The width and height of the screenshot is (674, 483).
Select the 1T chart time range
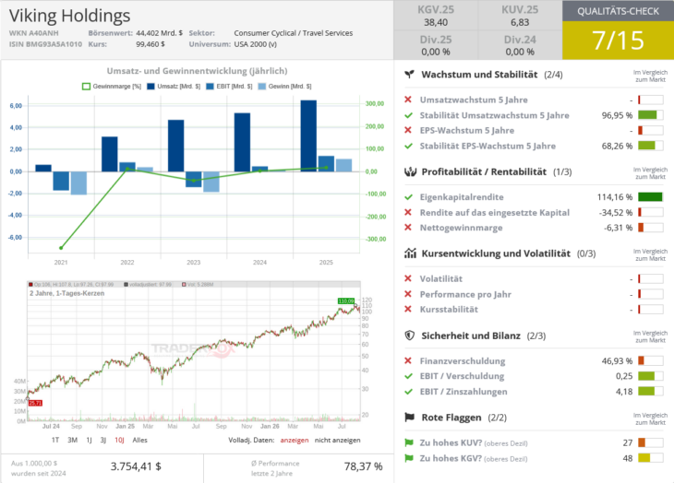pos(55,440)
